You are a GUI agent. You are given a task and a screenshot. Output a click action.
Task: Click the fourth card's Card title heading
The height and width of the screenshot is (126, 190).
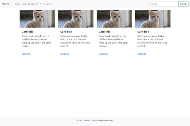pos(143,32)
